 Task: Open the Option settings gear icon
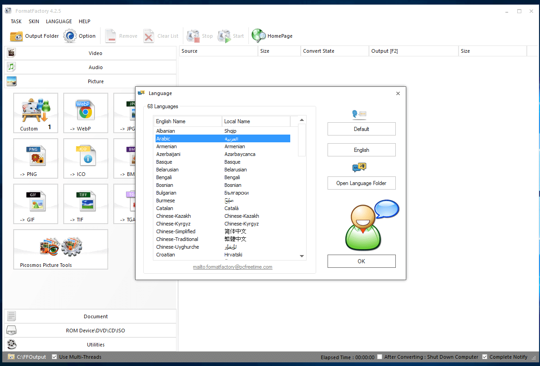pyautogui.click(x=70, y=36)
